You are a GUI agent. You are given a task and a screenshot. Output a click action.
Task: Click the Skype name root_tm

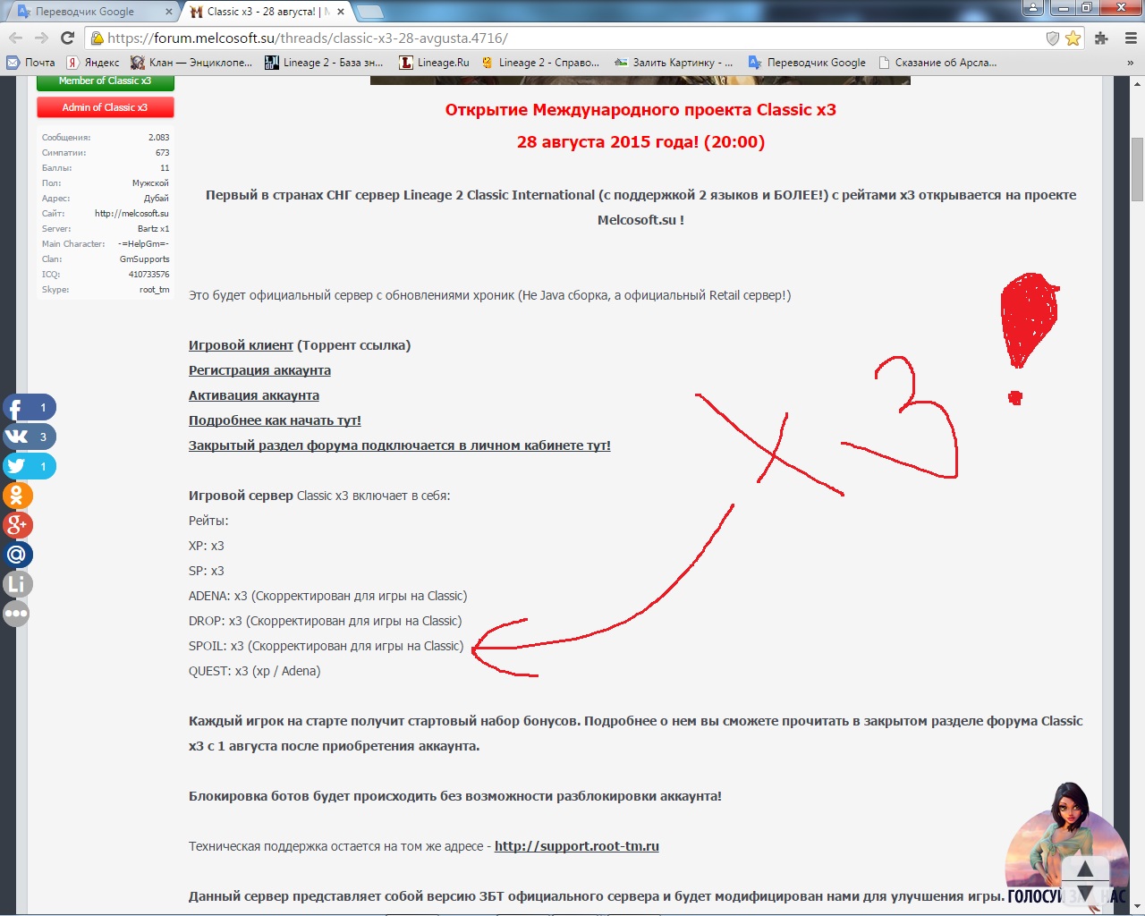point(154,290)
